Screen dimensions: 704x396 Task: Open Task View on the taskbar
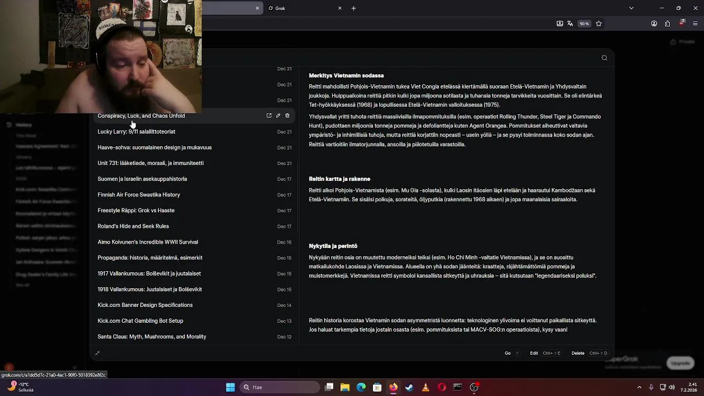tap(329, 387)
